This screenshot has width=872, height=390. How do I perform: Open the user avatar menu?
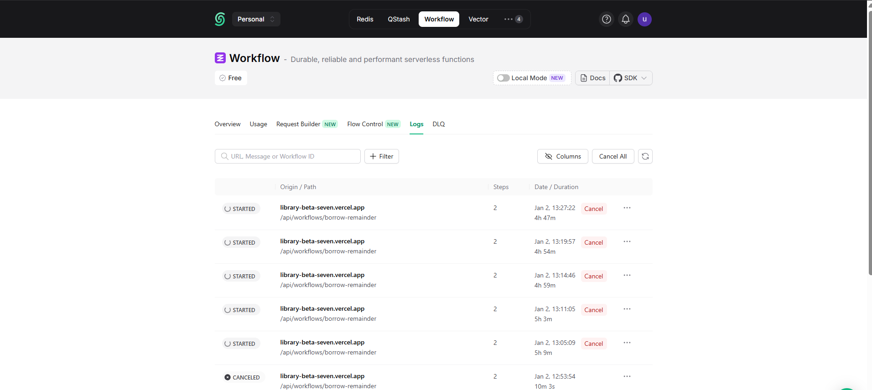click(x=644, y=19)
